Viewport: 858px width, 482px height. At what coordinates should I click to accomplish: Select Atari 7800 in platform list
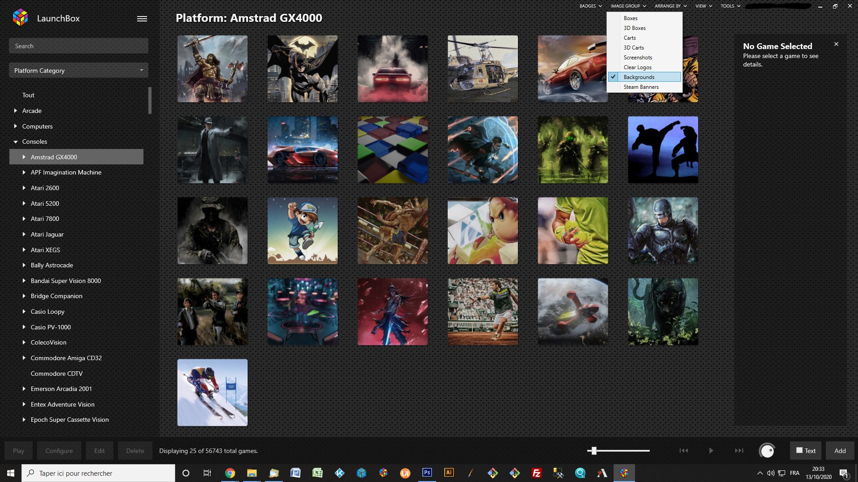point(45,219)
